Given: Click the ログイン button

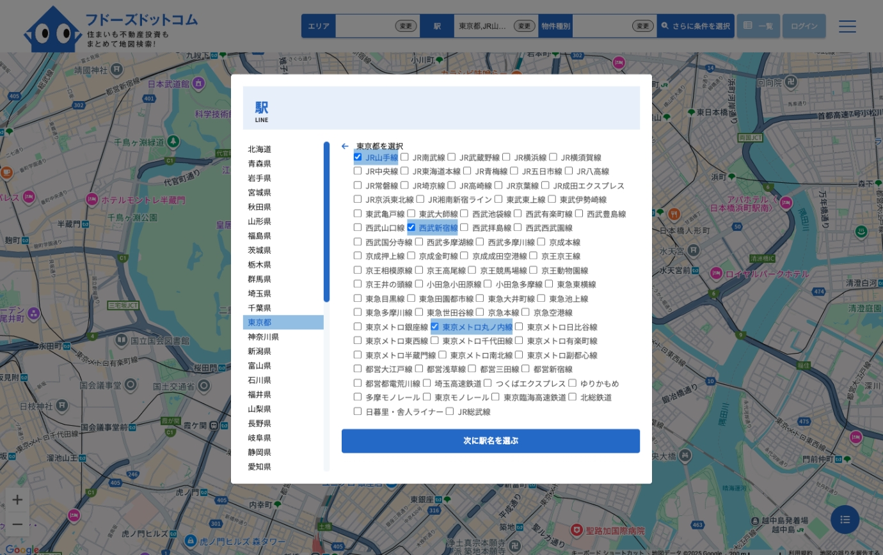Looking at the screenshot, I should pyautogui.click(x=804, y=26).
